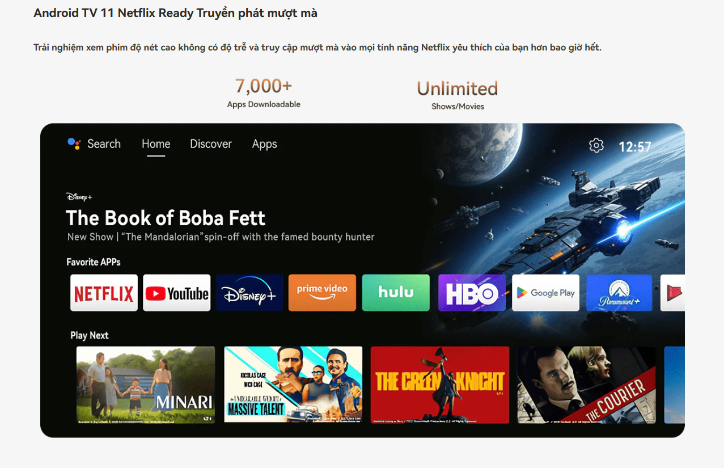Open the settings gear icon
This screenshot has width=724, height=468.
(x=596, y=146)
